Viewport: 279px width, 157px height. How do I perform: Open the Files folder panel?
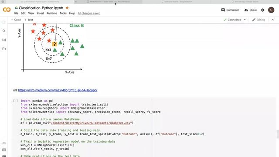tap(4, 49)
